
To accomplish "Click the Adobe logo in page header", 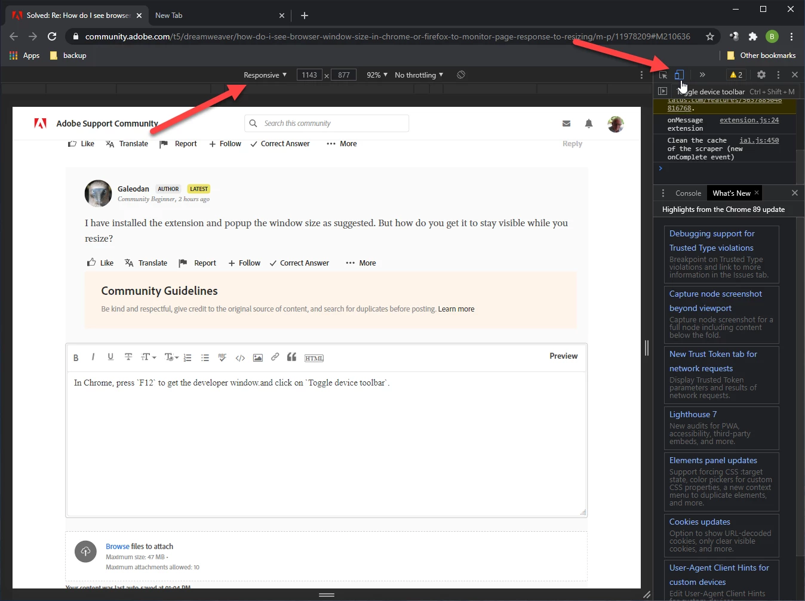I will pos(40,124).
